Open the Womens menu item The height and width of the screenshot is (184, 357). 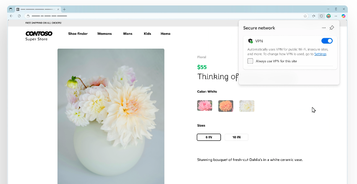point(104,34)
